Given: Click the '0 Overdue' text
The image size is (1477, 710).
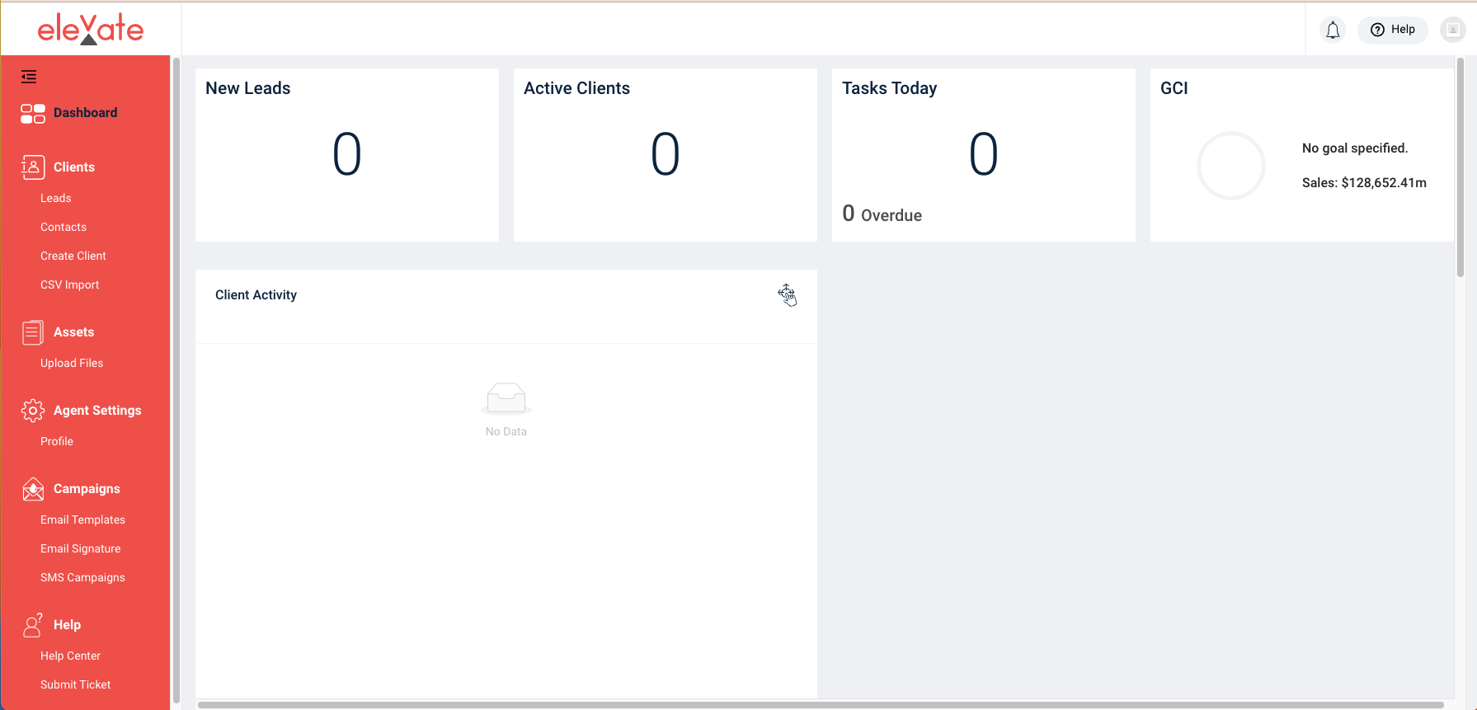Looking at the screenshot, I should [x=882, y=214].
